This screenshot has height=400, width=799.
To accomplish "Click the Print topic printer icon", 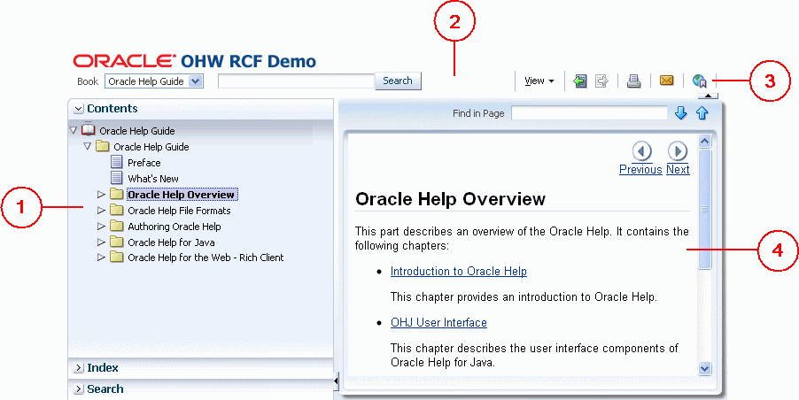I will pyautogui.click(x=634, y=81).
